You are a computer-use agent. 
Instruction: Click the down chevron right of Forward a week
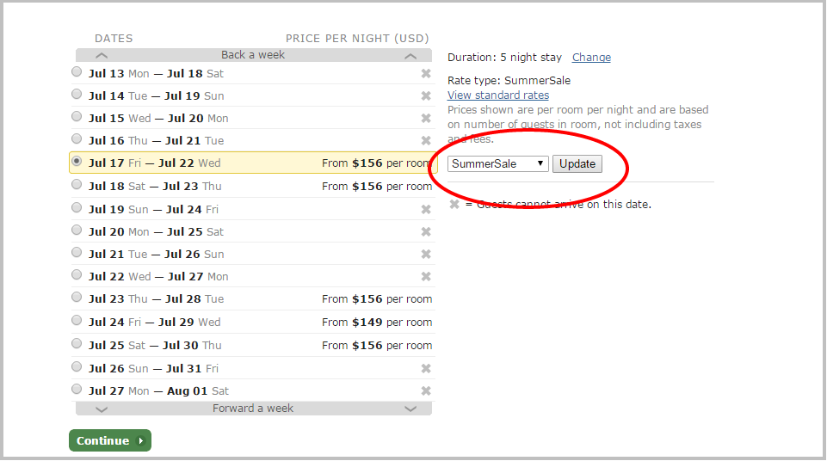pos(410,409)
